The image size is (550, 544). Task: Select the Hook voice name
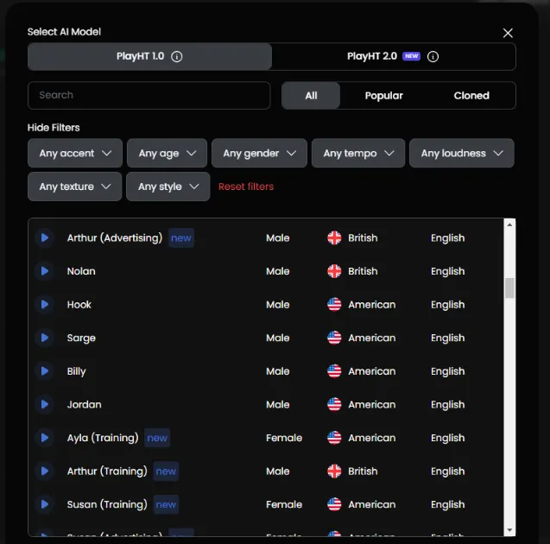click(79, 305)
